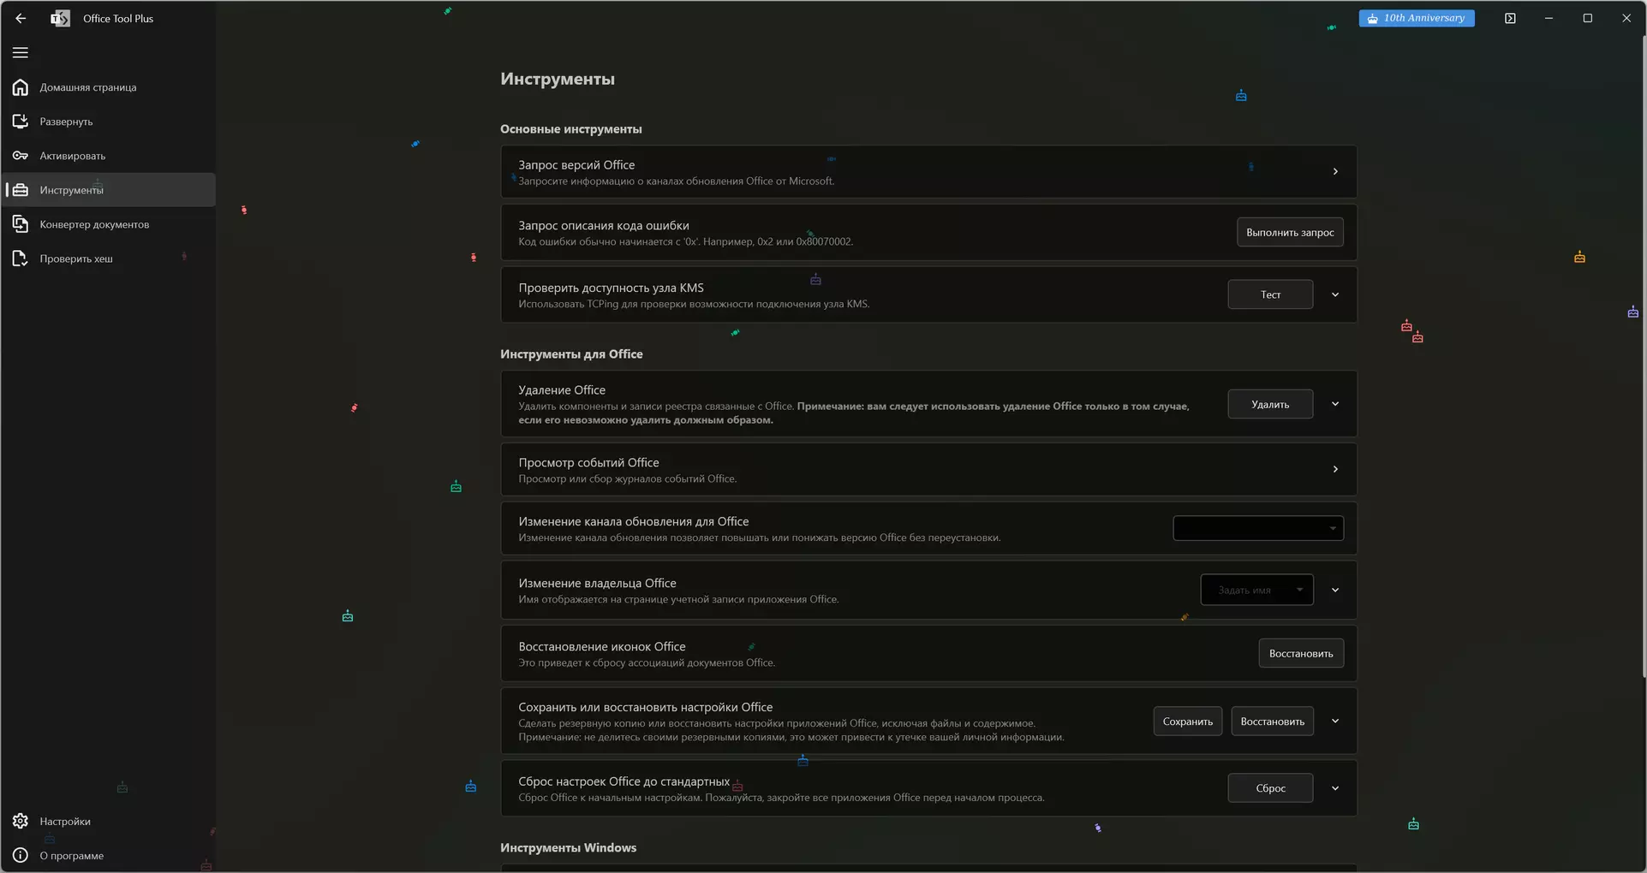Viewport: 1647px width, 873px height.
Task: Click the gear icon for Настройки
Action: tap(21, 822)
